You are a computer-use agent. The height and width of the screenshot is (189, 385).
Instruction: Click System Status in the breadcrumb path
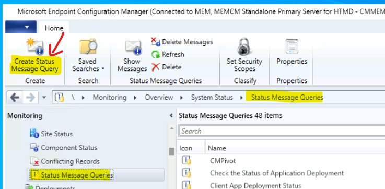click(212, 98)
